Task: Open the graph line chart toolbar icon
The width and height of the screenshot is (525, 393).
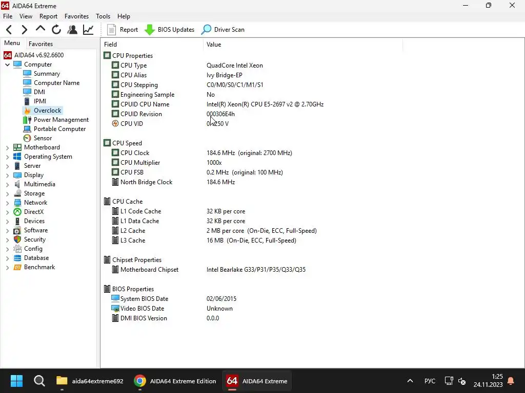Action: click(x=88, y=30)
